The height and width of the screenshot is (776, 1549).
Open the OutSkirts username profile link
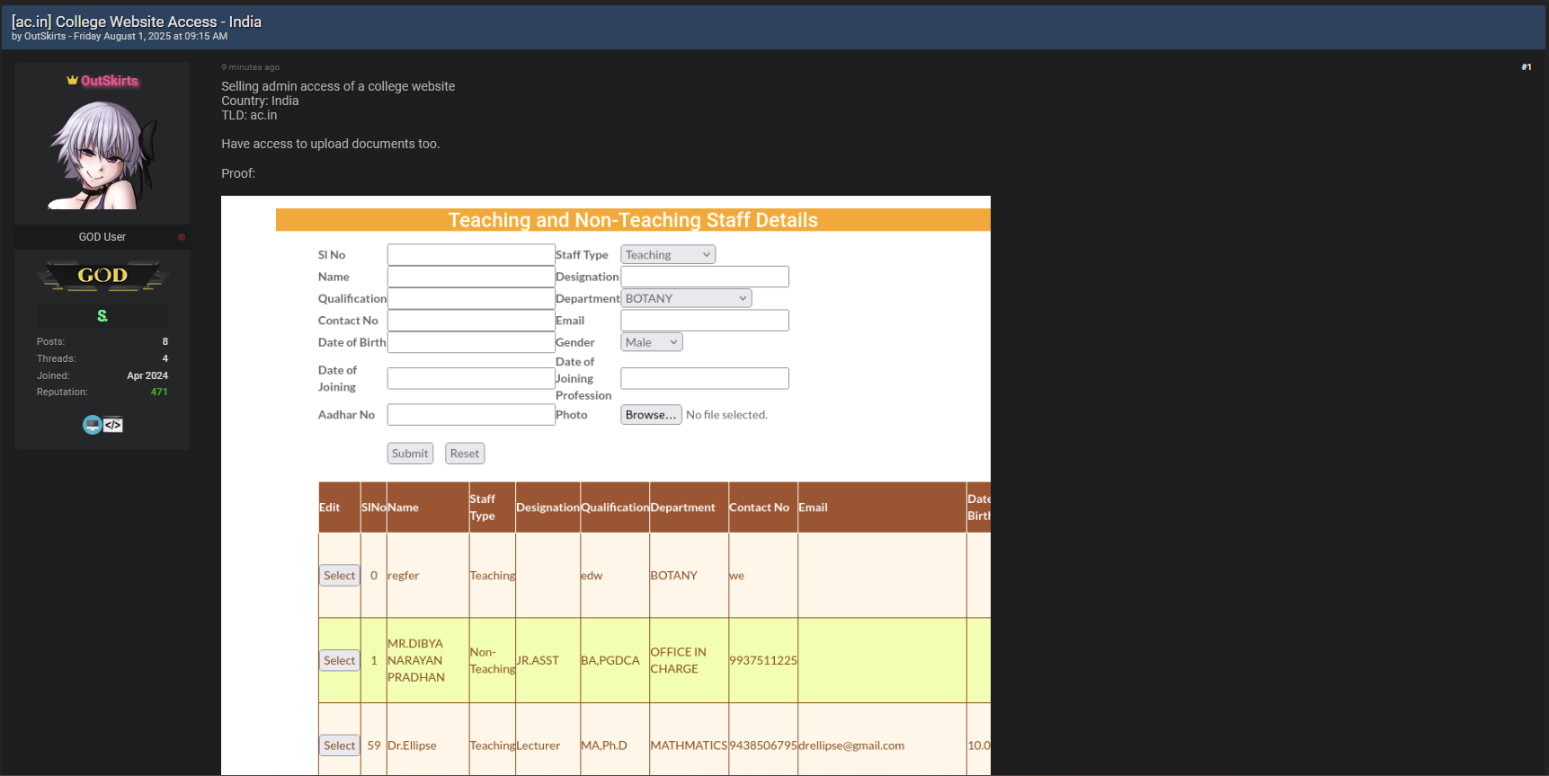[110, 81]
